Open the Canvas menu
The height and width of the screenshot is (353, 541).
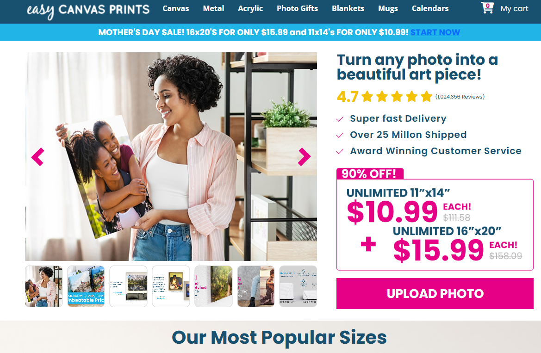click(175, 9)
